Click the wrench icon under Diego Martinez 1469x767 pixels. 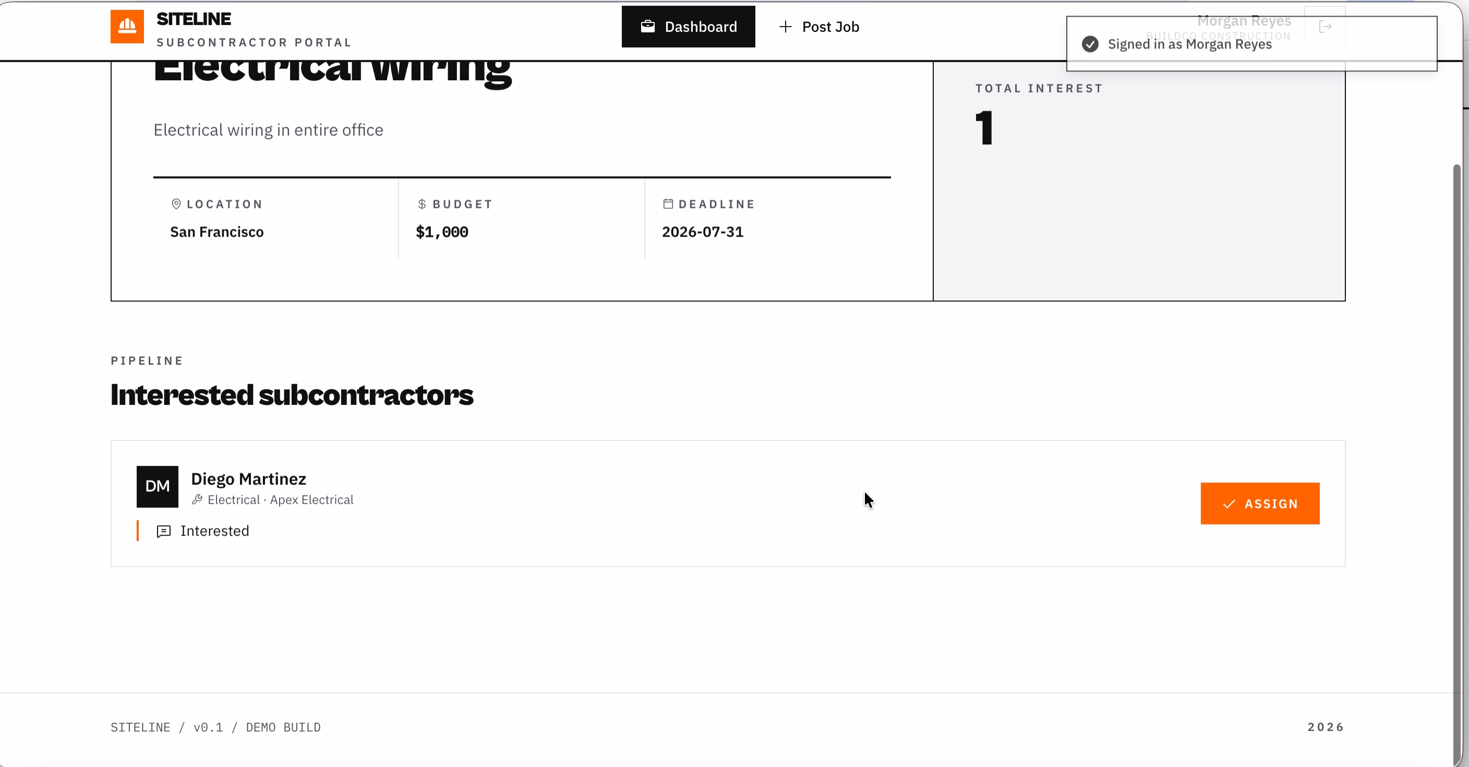pos(197,499)
